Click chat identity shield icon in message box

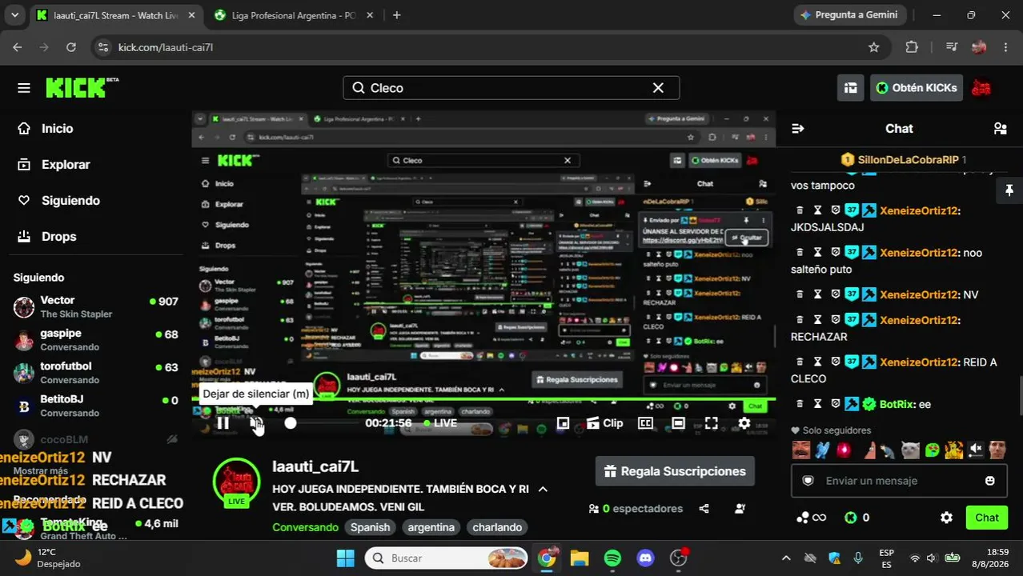[x=808, y=481]
